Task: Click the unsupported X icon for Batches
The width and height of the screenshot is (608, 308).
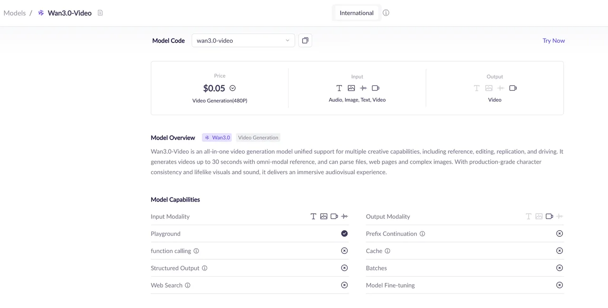Action: [560, 268]
